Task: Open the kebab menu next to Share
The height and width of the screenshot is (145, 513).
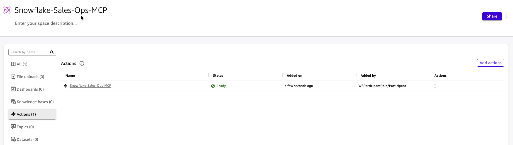Action: [507, 16]
